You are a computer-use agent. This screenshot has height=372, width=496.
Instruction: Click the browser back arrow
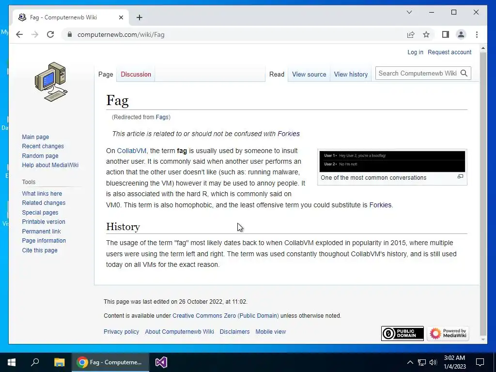tap(19, 34)
